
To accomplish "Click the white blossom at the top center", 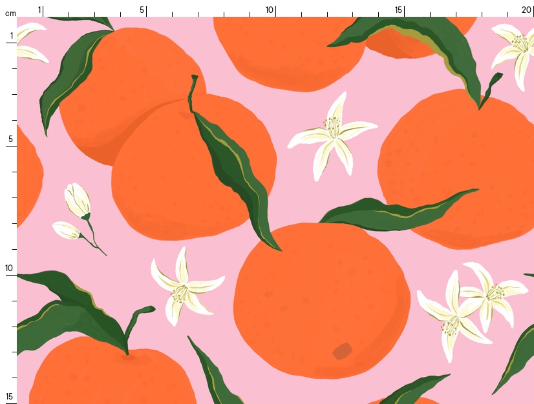I will pos(332,136).
